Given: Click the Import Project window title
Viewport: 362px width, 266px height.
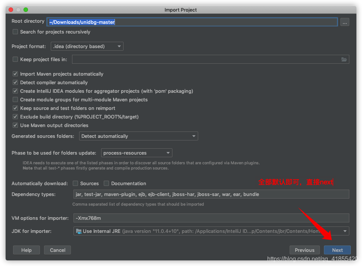Looking at the screenshot, I should (181, 10).
